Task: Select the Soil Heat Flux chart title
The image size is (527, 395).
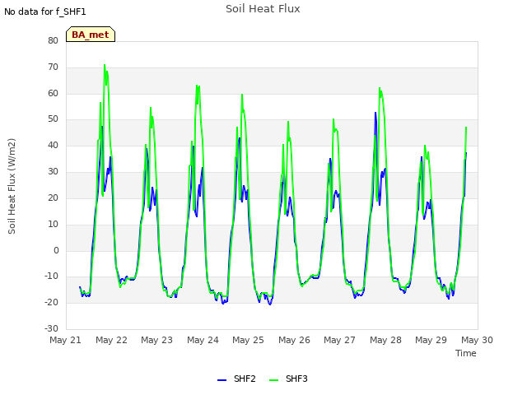Action: click(263, 9)
